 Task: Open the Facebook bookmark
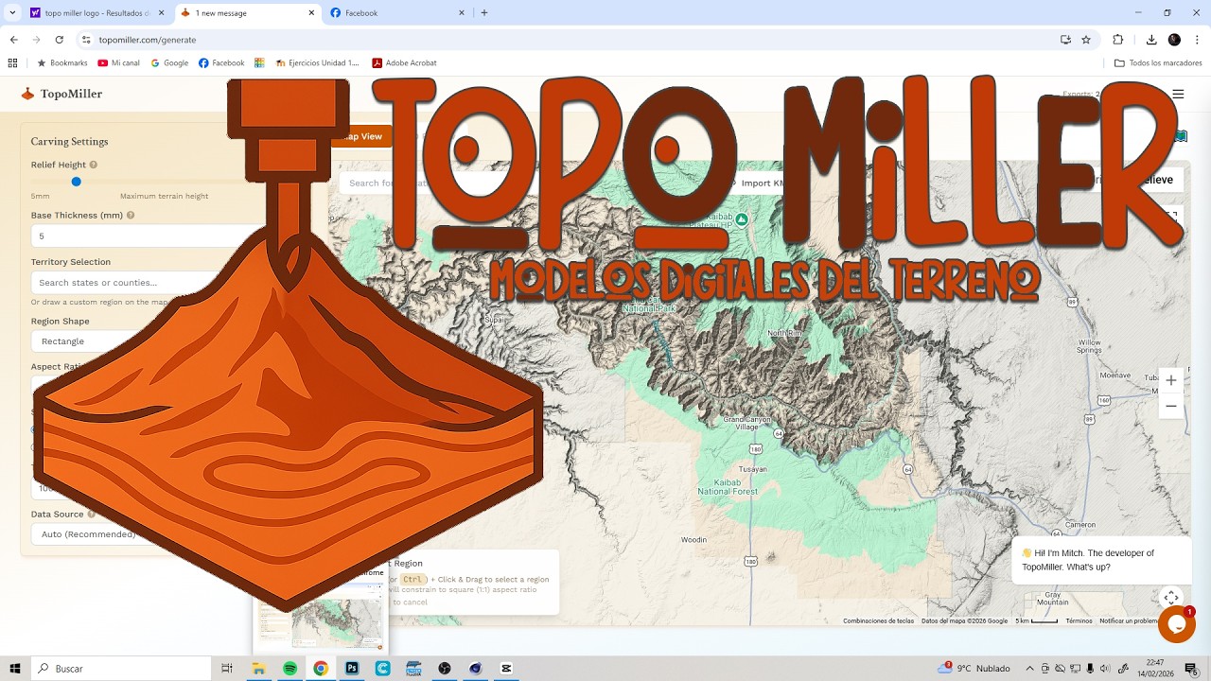pos(221,63)
